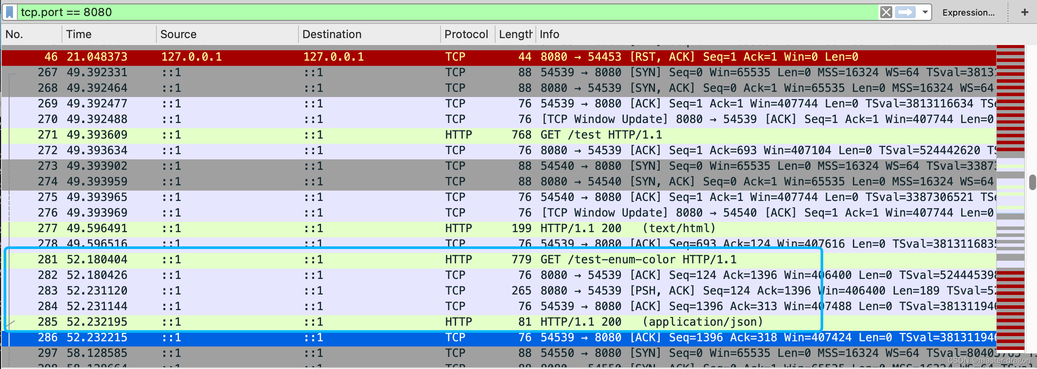The image size is (1037, 369).
Task: Select packet 276 Window Update row
Action: click(x=499, y=213)
